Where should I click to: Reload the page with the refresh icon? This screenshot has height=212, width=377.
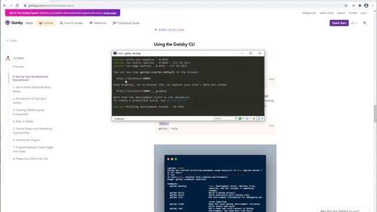[x=17, y=5]
